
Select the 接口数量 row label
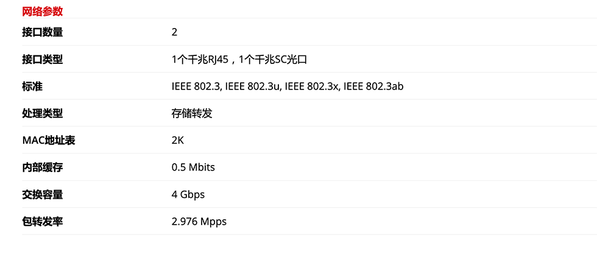[x=42, y=32]
